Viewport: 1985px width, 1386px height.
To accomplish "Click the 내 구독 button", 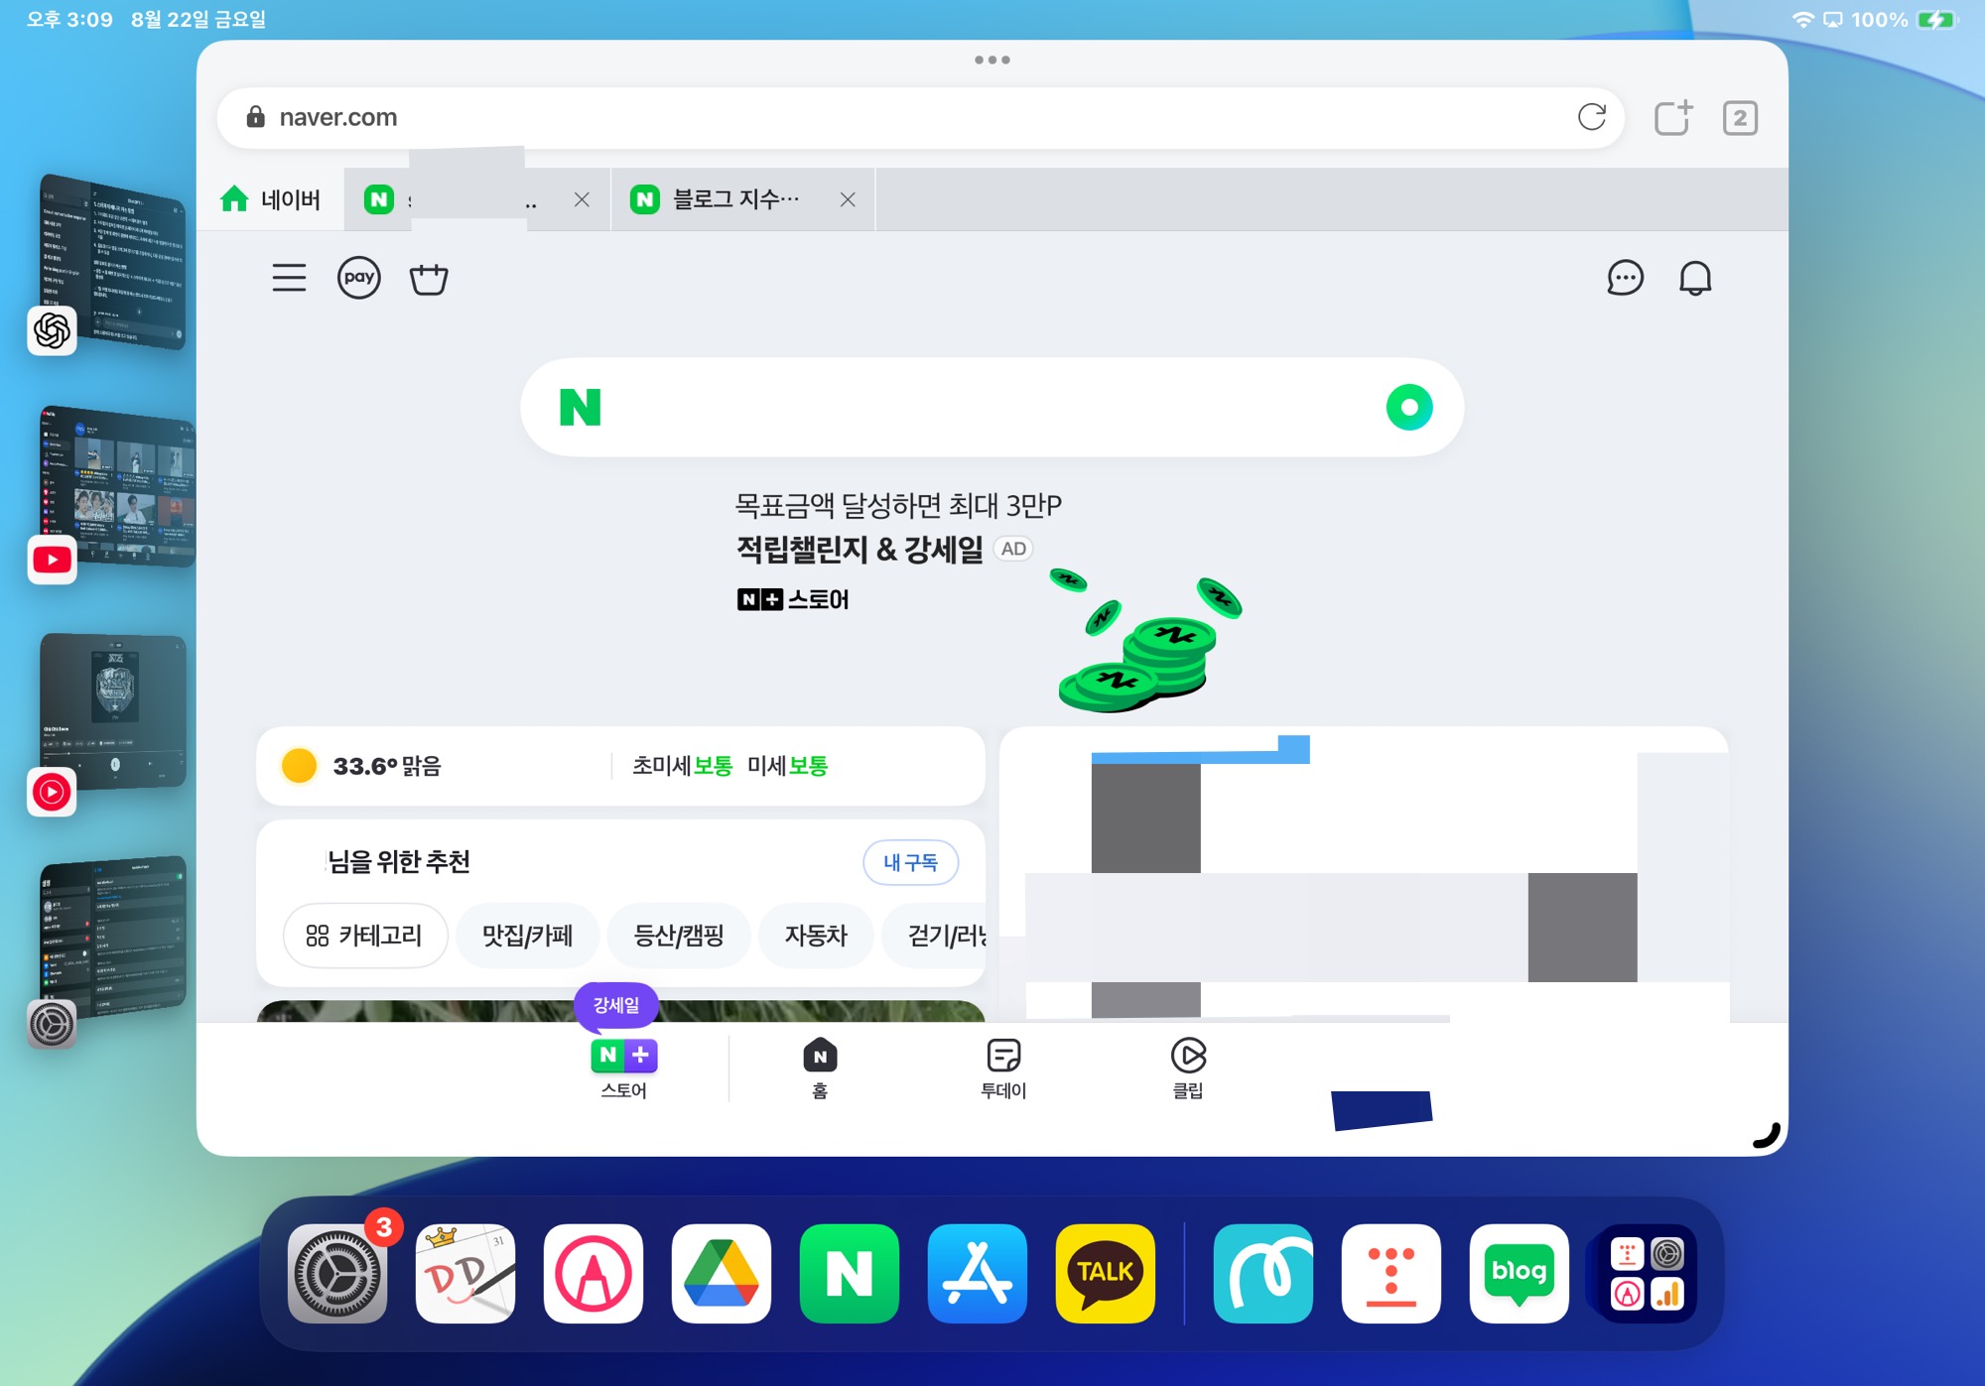I will [910, 862].
